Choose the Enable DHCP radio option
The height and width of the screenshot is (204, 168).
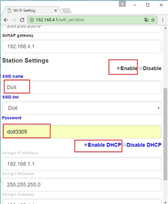point(86,145)
